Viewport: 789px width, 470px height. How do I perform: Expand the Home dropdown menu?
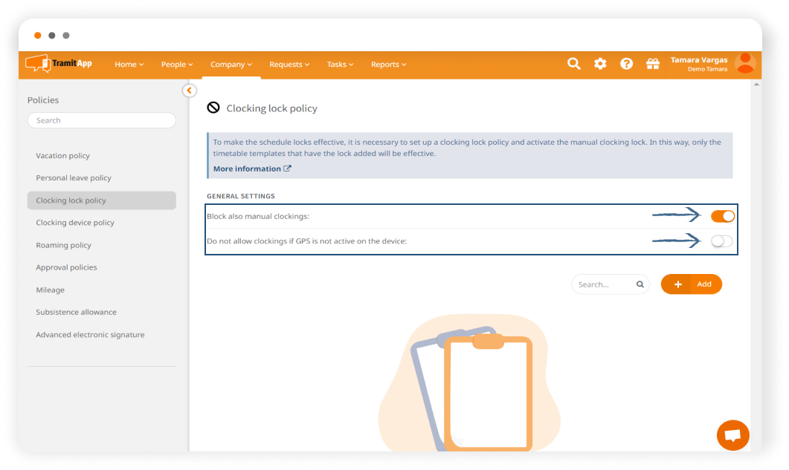(129, 65)
